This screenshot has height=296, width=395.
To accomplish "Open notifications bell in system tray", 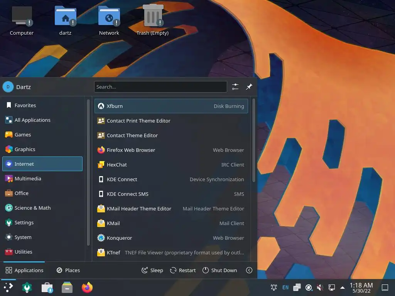I will 274,287.
